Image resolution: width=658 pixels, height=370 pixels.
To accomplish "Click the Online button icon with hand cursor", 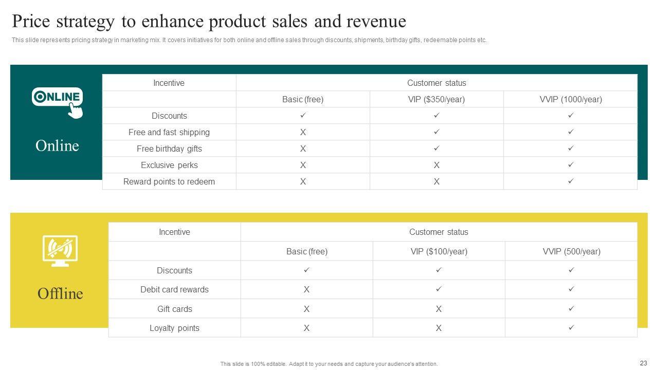I will [58, 102].
